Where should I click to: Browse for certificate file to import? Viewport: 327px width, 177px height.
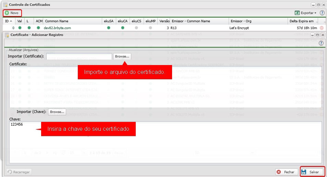(122, 56)
